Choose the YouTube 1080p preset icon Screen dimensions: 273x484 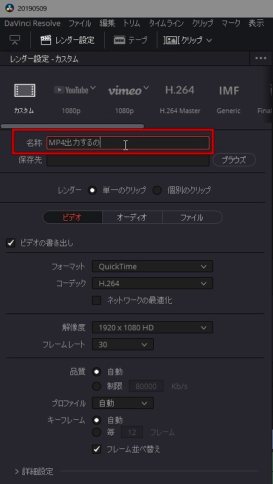coord(74,90)
